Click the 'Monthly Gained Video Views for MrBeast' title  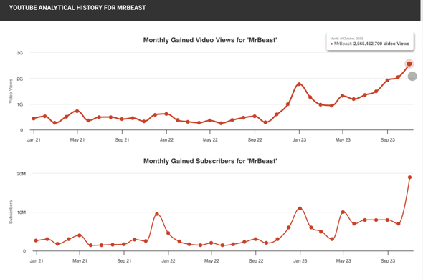(210, 40)
